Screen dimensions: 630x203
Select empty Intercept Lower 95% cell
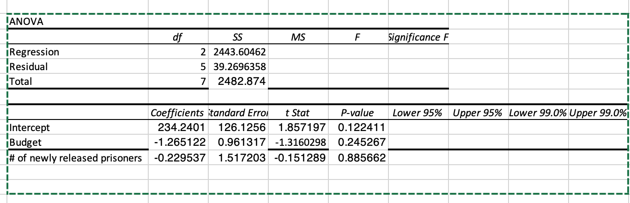[418, 127]
